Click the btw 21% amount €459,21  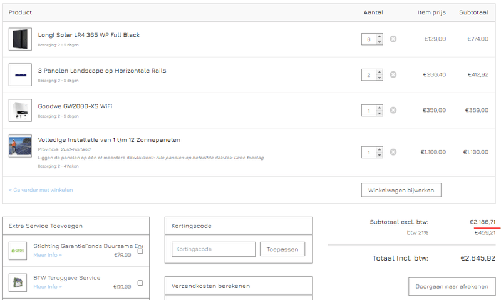tap(485, 232)
